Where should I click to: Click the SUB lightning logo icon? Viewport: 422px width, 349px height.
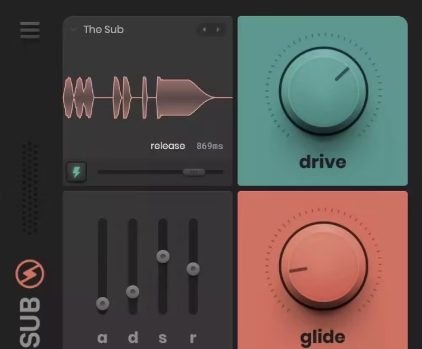[30, 274]
